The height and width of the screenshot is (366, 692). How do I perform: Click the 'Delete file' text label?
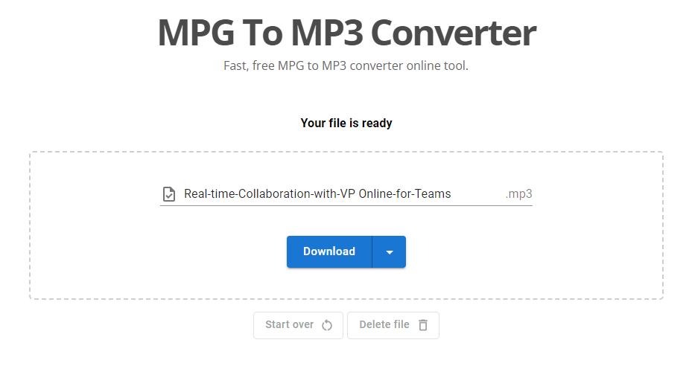click(384, 325)
